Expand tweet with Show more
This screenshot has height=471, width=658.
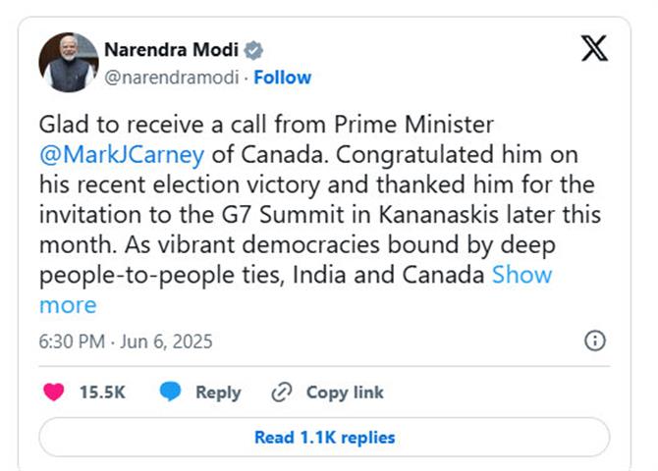pos(522,275)
